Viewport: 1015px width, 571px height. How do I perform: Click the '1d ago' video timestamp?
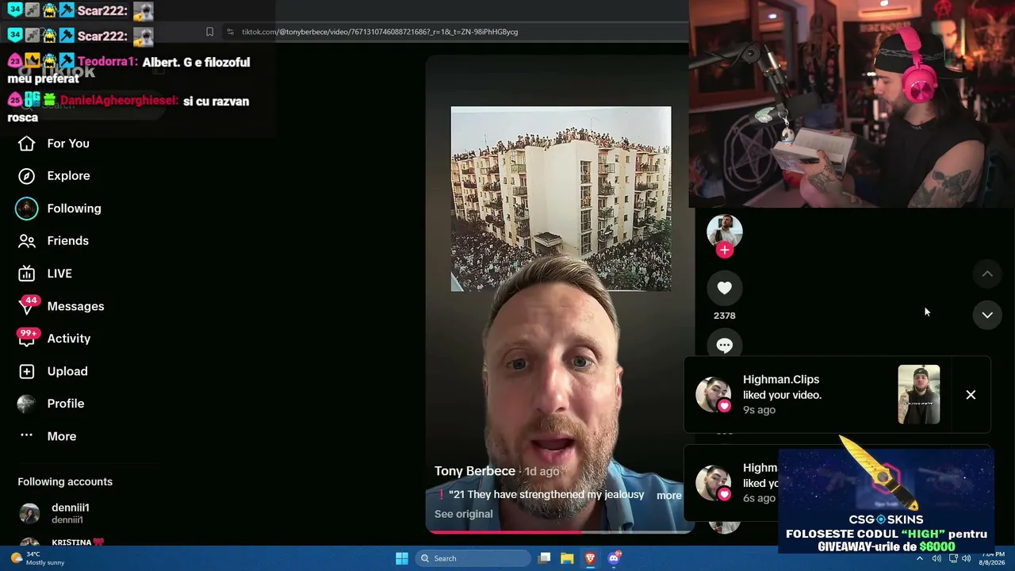[x=542, y=472]
